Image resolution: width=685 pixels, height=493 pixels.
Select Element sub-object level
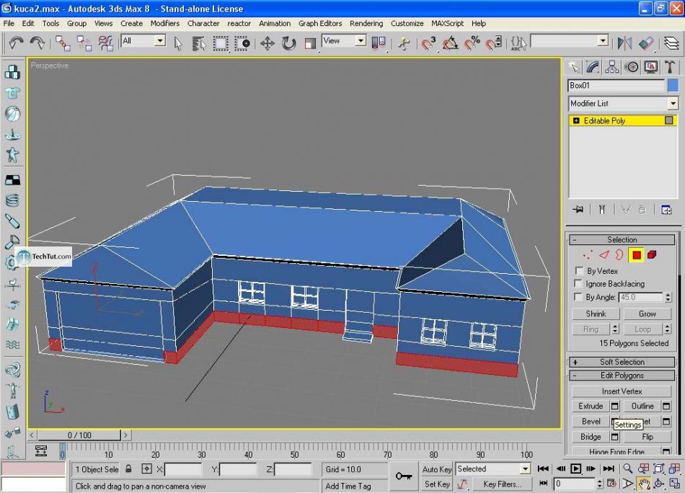tap(652, 254)
